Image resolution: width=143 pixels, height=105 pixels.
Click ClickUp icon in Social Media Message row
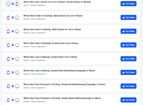tap(8, 100)
